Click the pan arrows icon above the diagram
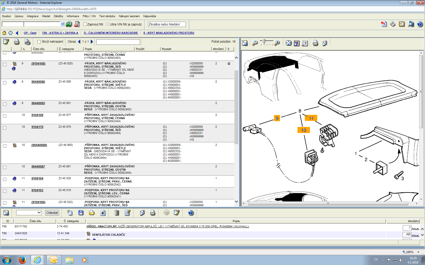 (x=288, y=43)
